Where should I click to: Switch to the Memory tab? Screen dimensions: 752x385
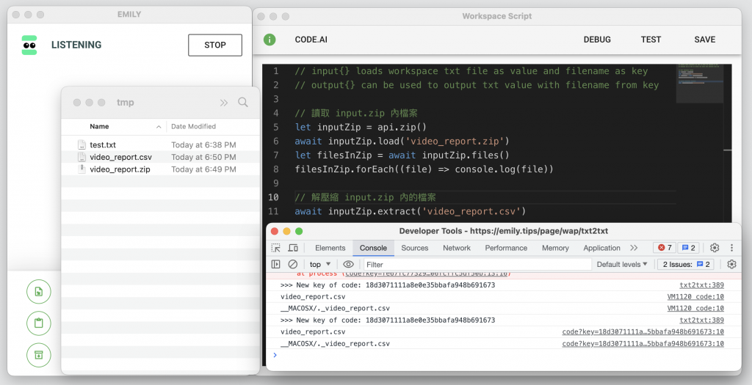point(555,248)
